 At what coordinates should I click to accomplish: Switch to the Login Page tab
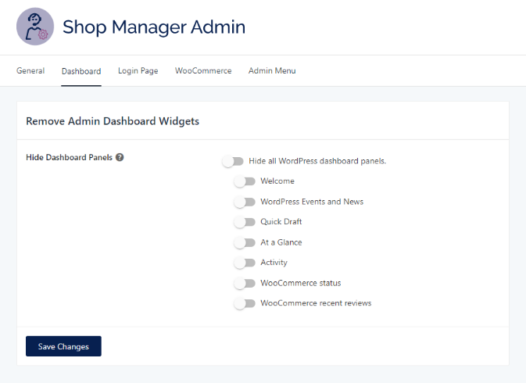click(138, 71)
